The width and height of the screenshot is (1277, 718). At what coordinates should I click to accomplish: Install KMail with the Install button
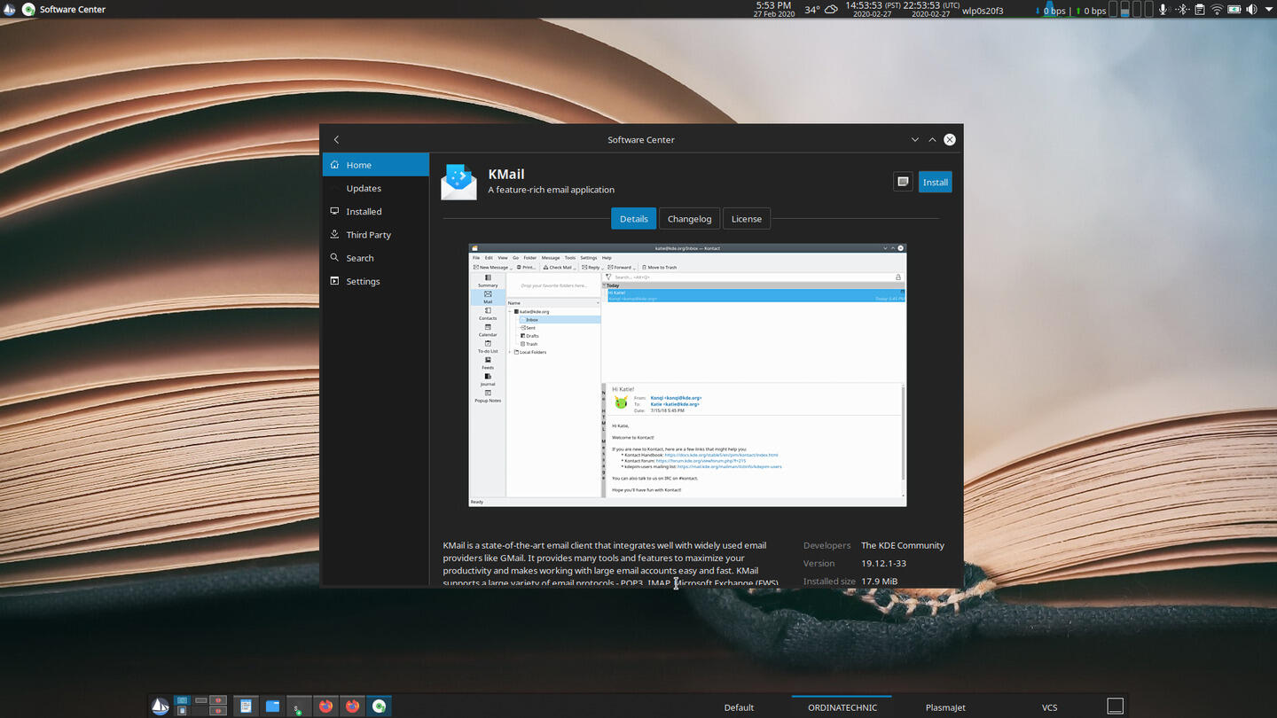click(935, 182)
